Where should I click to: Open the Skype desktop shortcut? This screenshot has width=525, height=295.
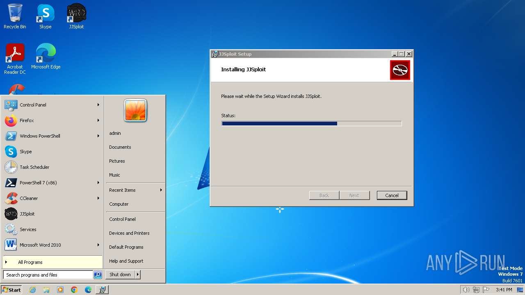(46, 16)
